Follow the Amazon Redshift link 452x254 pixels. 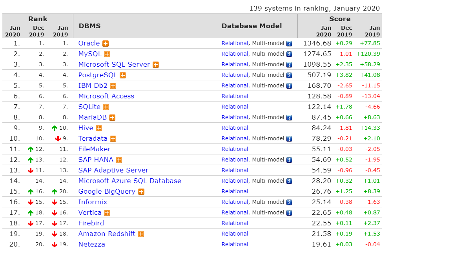[107, 234]
